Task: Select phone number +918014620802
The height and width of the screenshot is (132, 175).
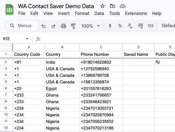Action: [101, 62]
